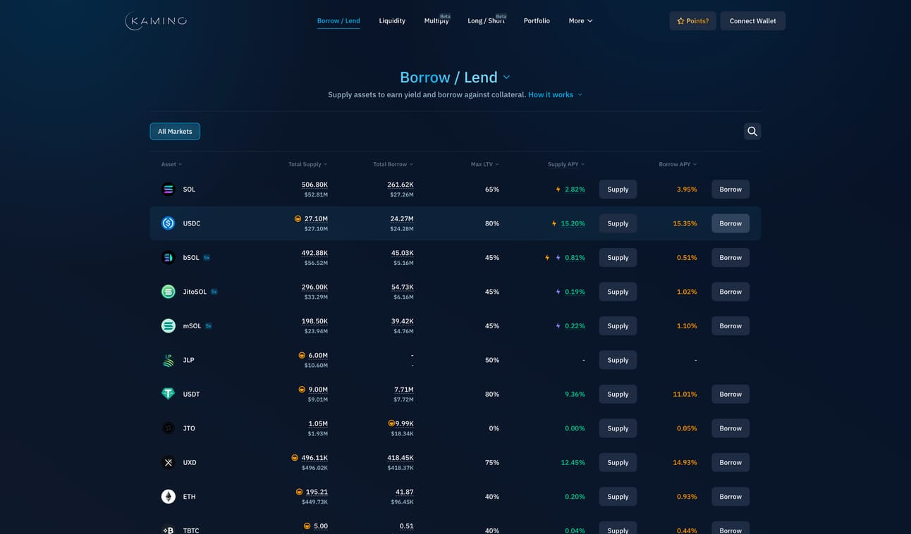Sort by Borrow APY column
This screenshot has width=911, height=534.
coord(678,164)
